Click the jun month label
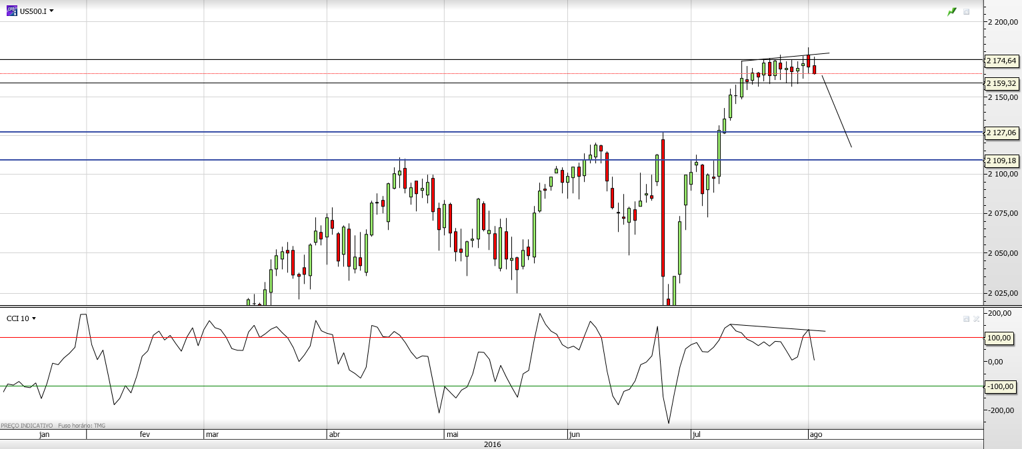 coord(575,434)
